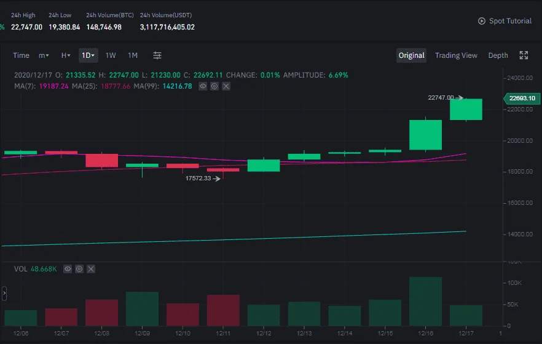Select the 1M interval
The height and width of the screenshot is (344, 542).
[133, 55]
